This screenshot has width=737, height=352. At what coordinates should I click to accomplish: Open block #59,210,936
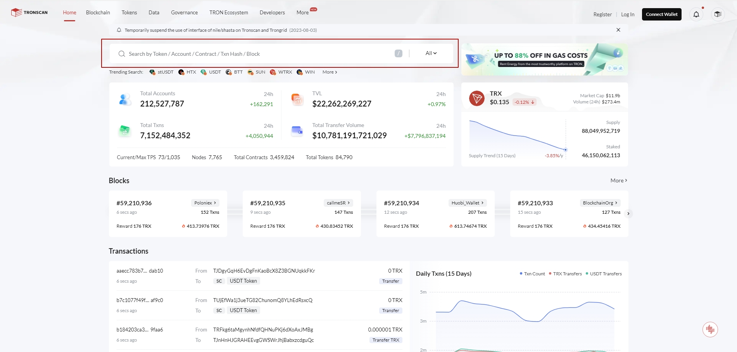(134, 203)
